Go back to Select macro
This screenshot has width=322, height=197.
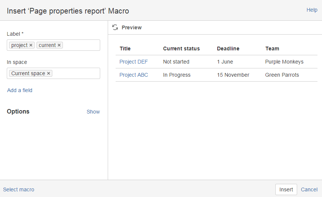pos(18,189)
